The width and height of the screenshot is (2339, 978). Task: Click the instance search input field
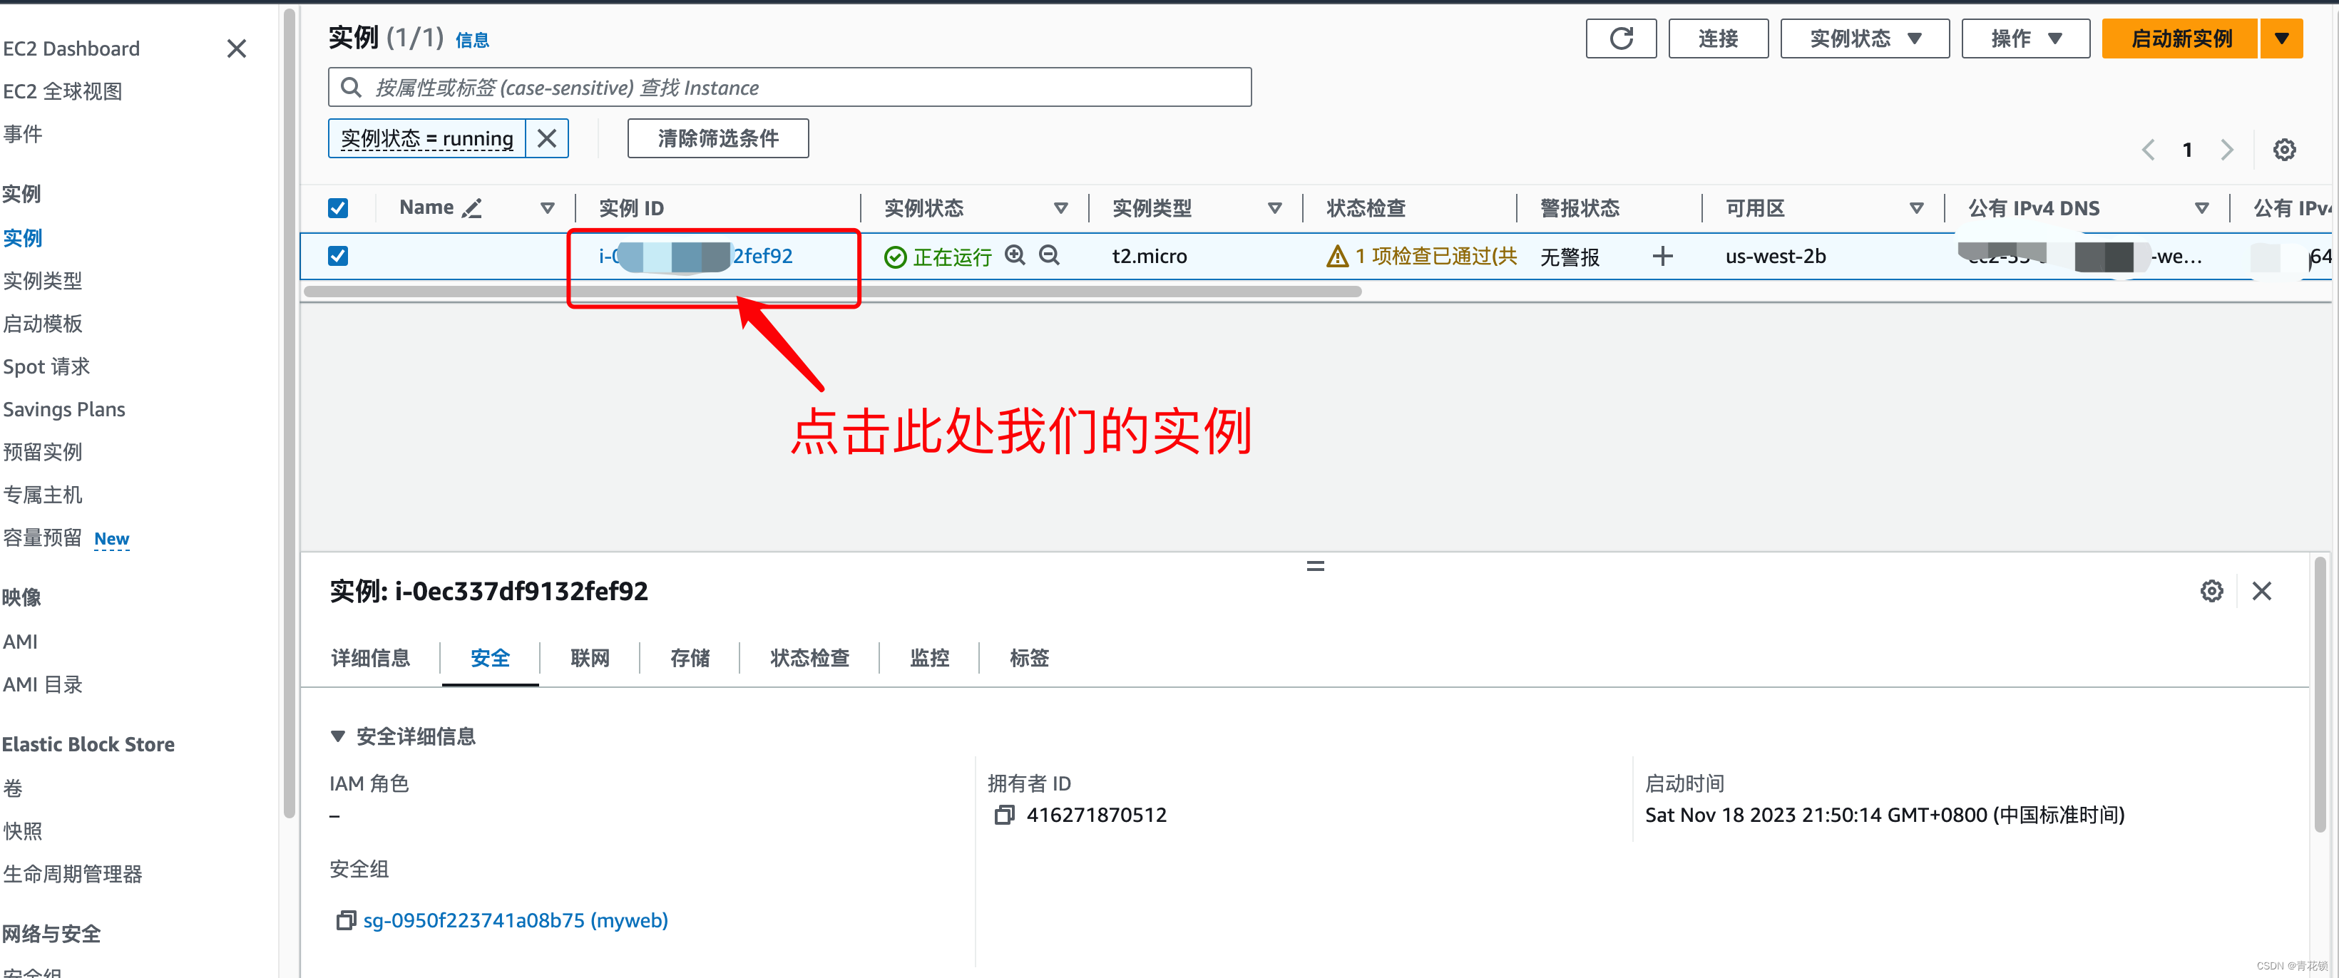click(x=789, y=87)
